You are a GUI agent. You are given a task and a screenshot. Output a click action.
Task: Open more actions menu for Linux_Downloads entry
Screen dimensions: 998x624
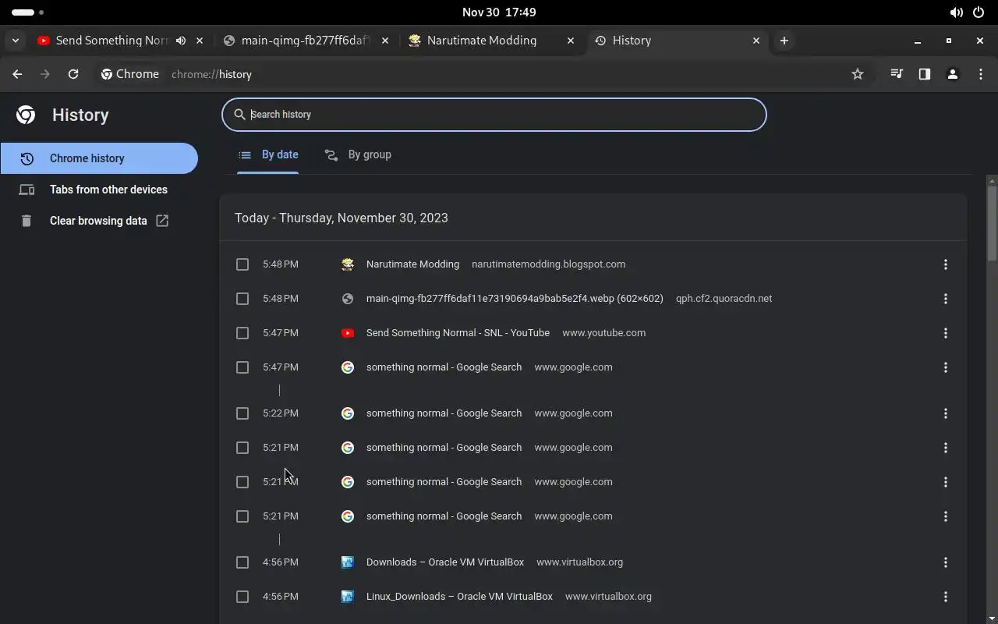coord(946,597)
